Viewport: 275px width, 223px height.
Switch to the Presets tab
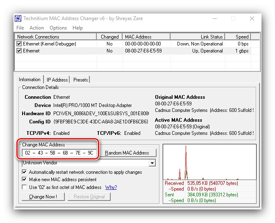80,80
